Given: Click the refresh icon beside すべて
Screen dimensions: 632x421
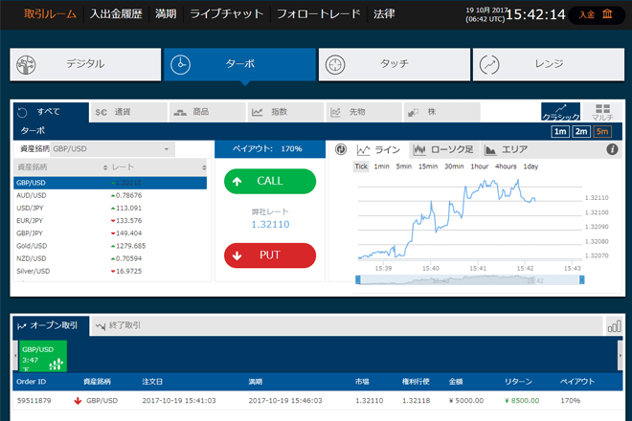Looking at the screenshot, I should (x=22, y=112).
